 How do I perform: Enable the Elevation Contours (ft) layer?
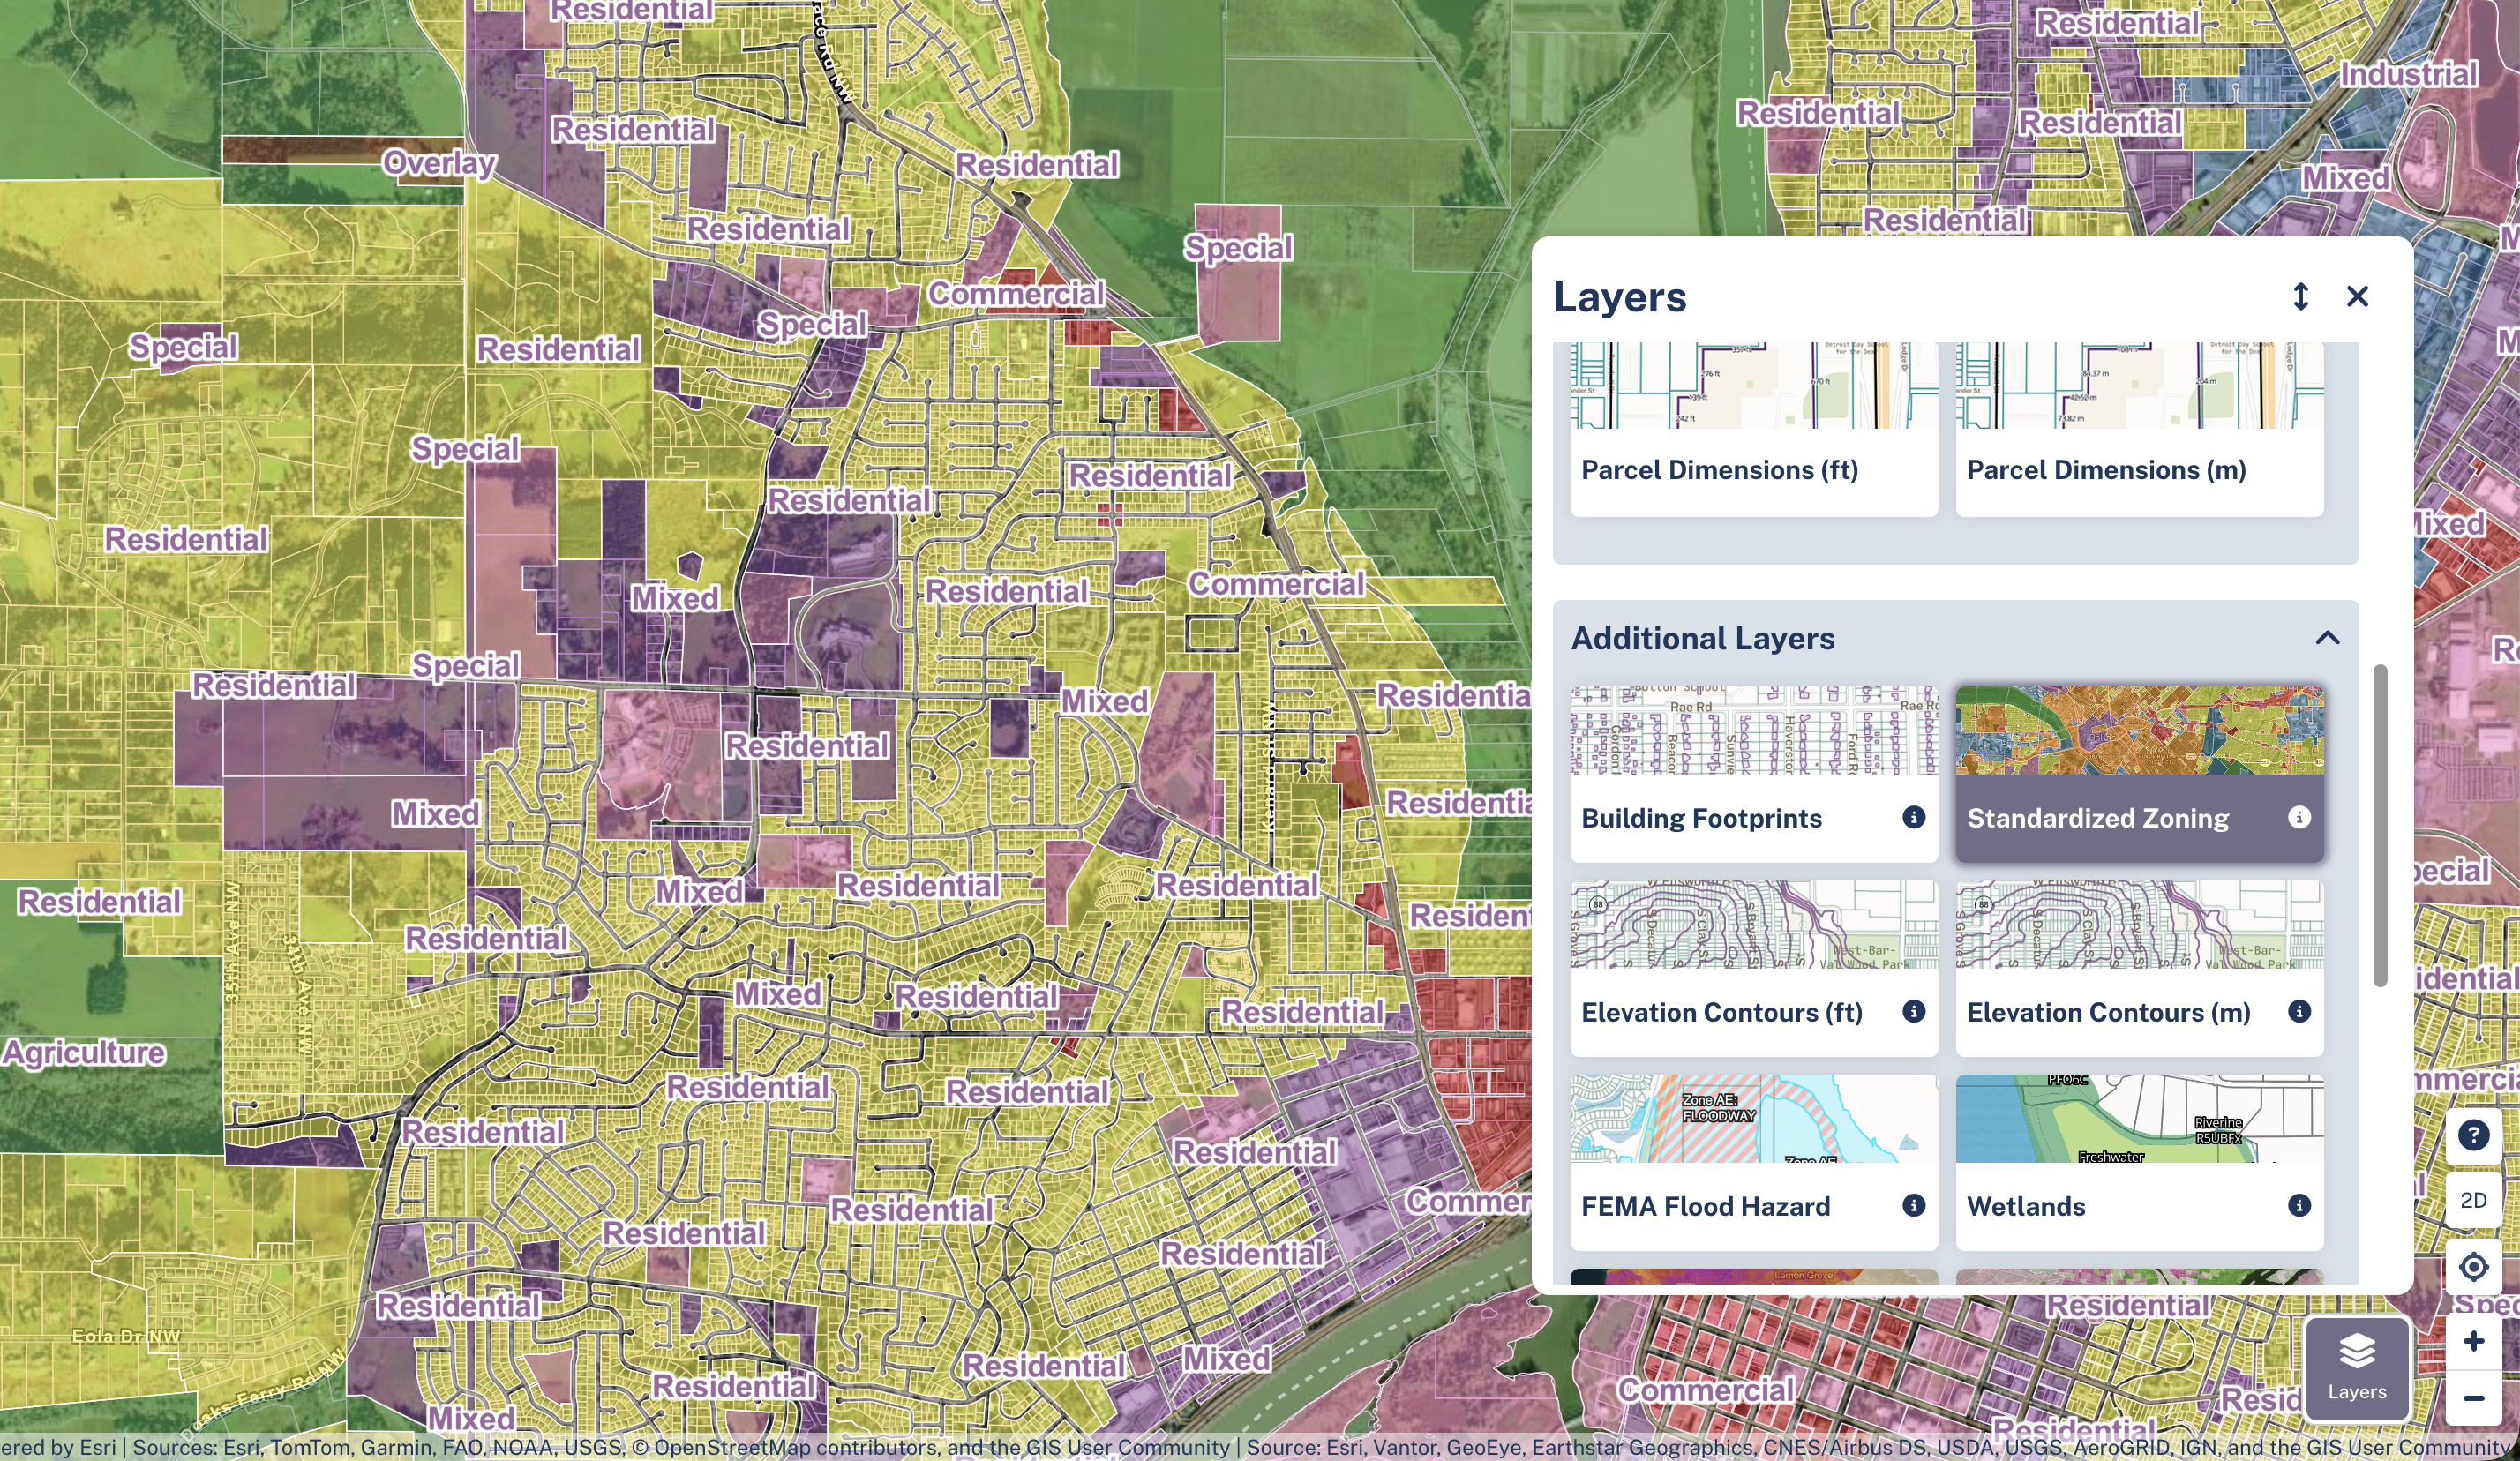click(1753, 967)
